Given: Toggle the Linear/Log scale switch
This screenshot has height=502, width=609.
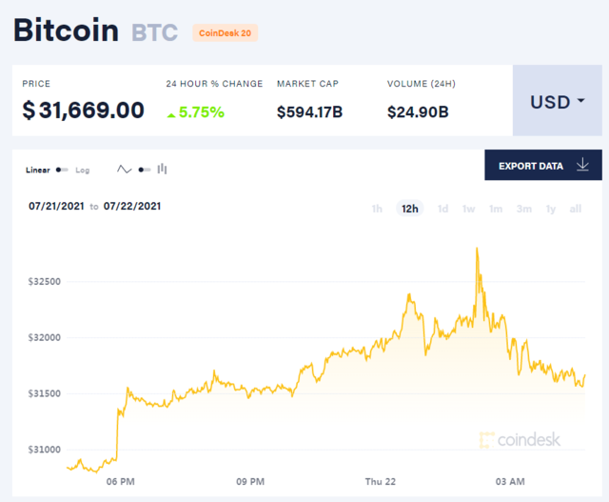Looking at the screenshot, I should (x=63, y=170).
